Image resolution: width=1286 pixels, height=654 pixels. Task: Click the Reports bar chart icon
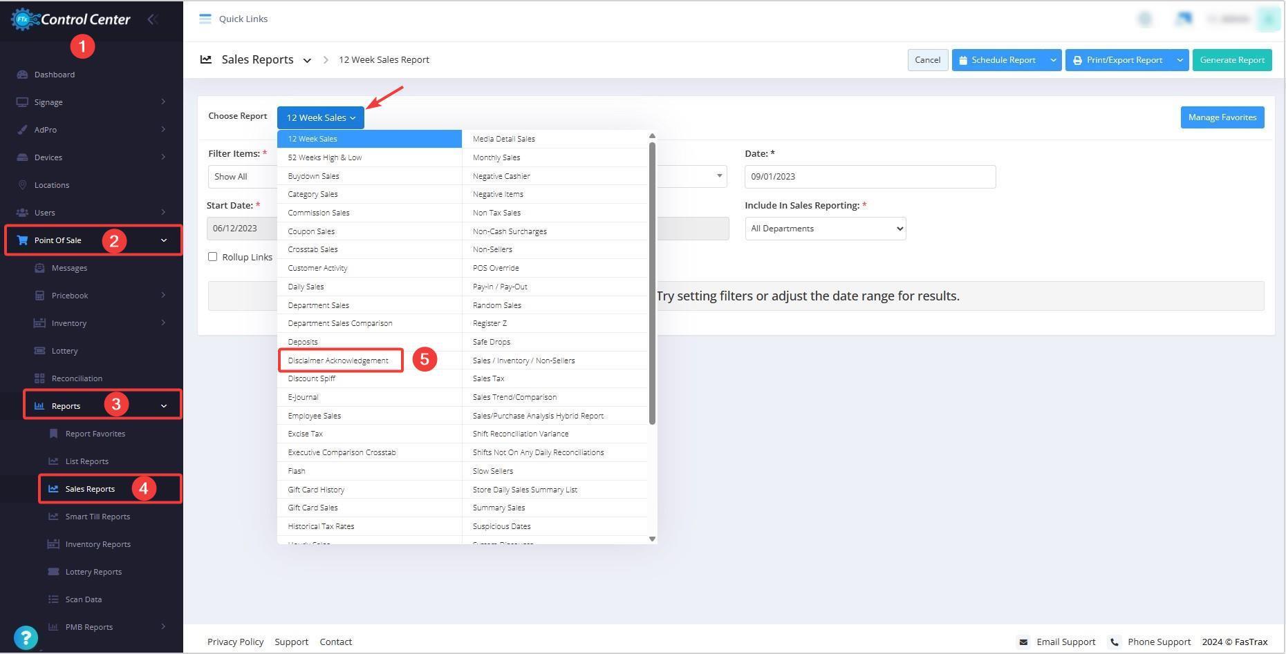tap(39, 406)
